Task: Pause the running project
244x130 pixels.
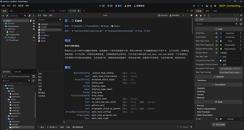Action: pos(198,6)
